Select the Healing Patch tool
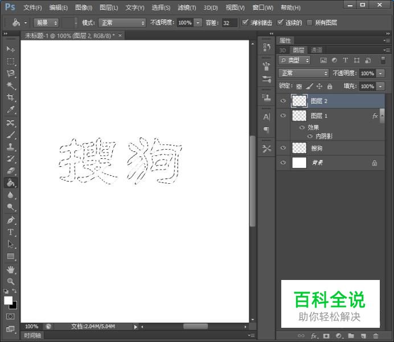Viewport: 394px width, 342px height. [10, 123]
